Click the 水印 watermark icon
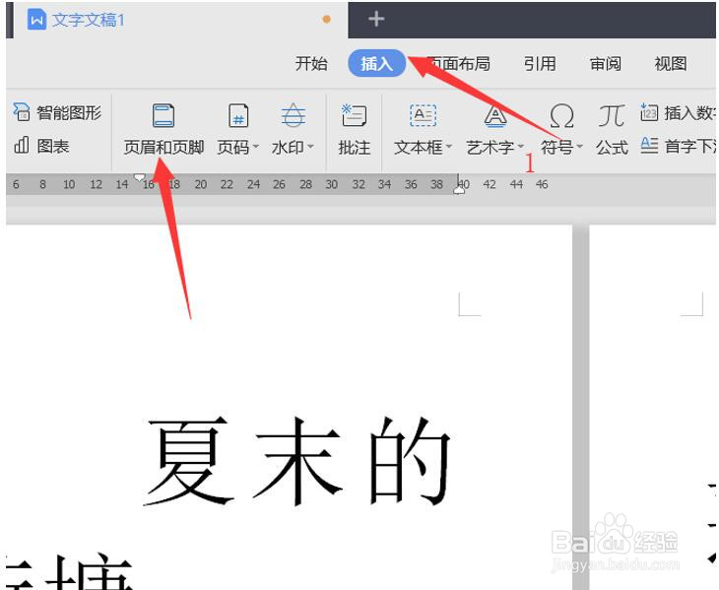 pyautogui.click(x=294, y=115)
